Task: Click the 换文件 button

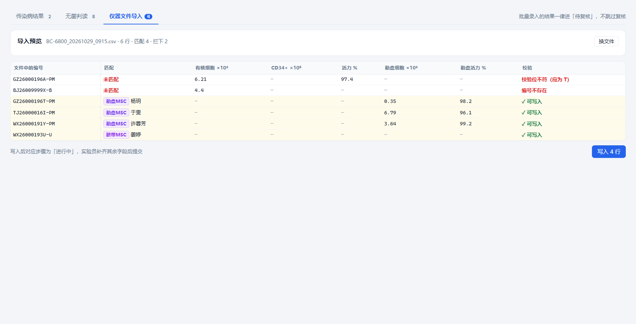Action: point(606,42)
